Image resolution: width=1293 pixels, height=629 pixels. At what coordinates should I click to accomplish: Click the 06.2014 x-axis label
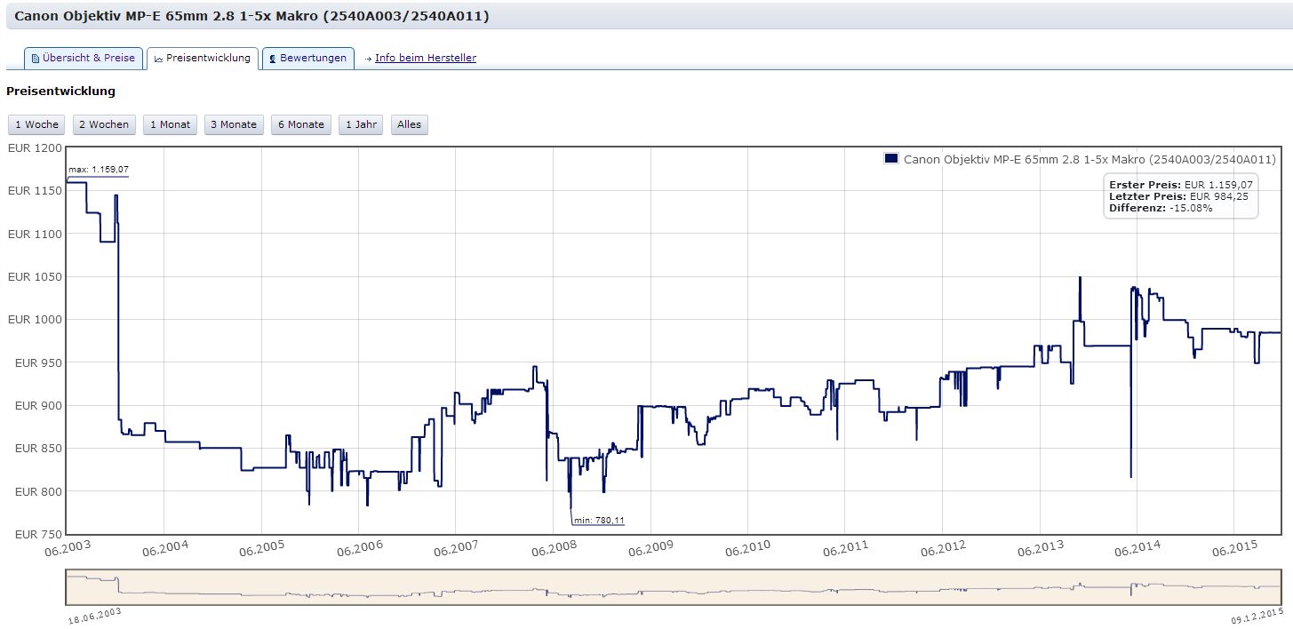click(1137, 549)
